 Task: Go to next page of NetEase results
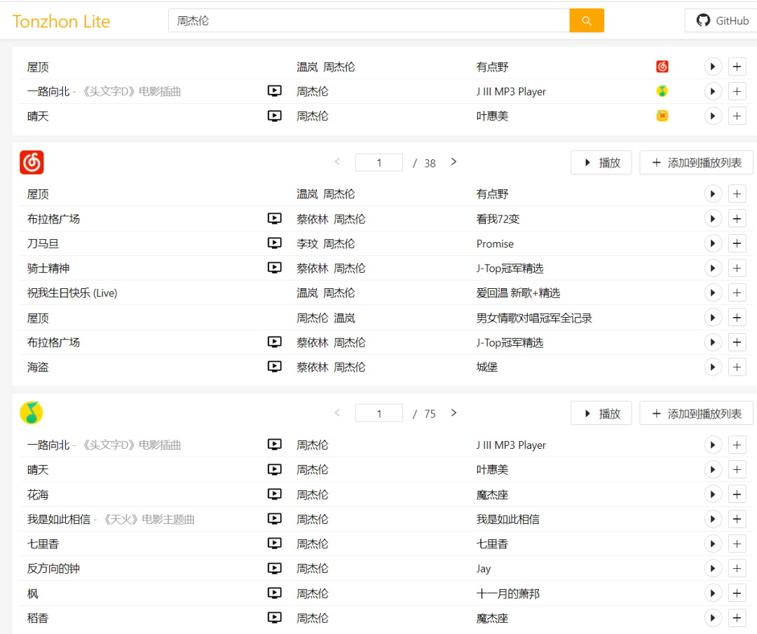click(453, 162)
